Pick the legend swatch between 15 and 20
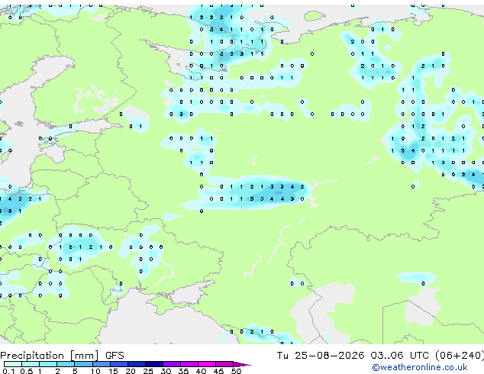This screenshot has width=484, height=374. coord(118,364)
